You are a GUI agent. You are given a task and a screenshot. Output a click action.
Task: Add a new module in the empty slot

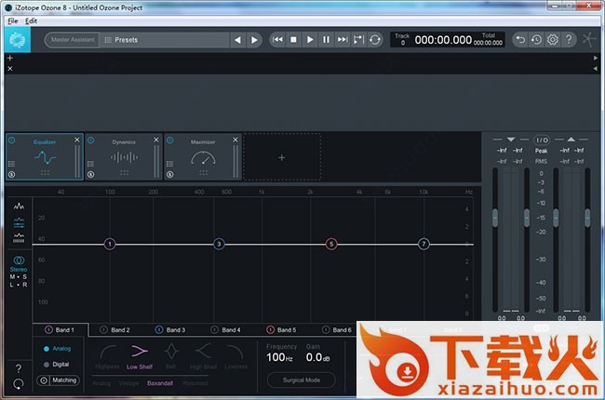(x=282, y=157)
